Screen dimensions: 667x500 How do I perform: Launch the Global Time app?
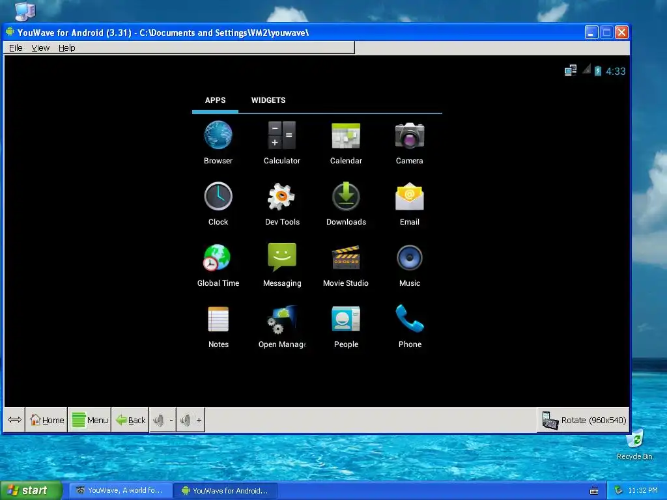click(x=218, y=265)
